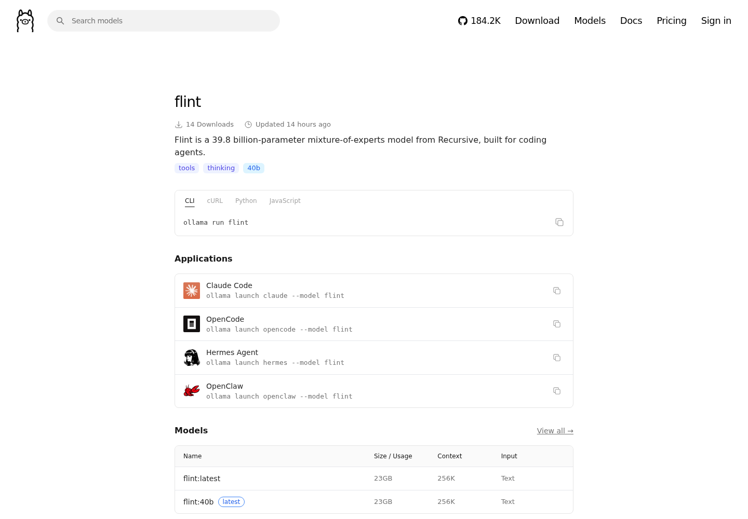The width and height of the screenshot is (748, 519).
Task: Copy the OpenClaw launch command
Action: [x=557, y=391]
